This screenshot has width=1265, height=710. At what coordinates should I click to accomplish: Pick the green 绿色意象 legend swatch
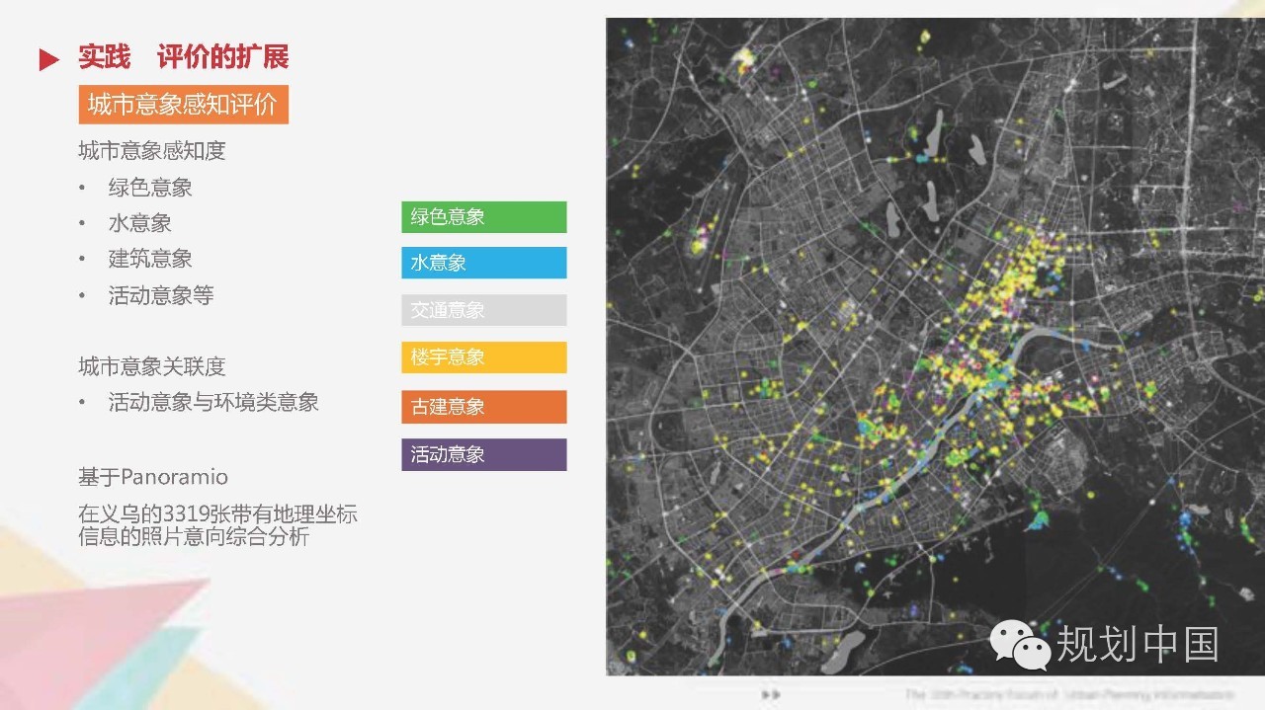pos(484,217)
